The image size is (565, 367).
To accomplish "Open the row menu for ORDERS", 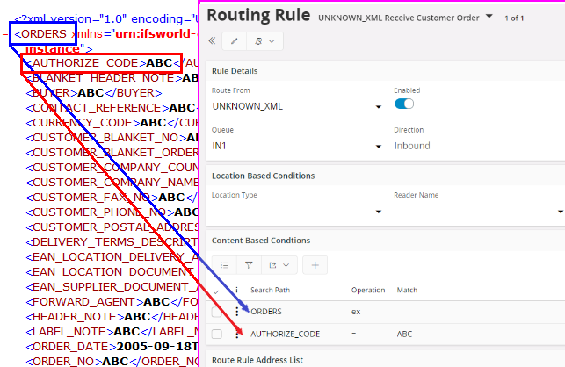I will tap(236, 312).
